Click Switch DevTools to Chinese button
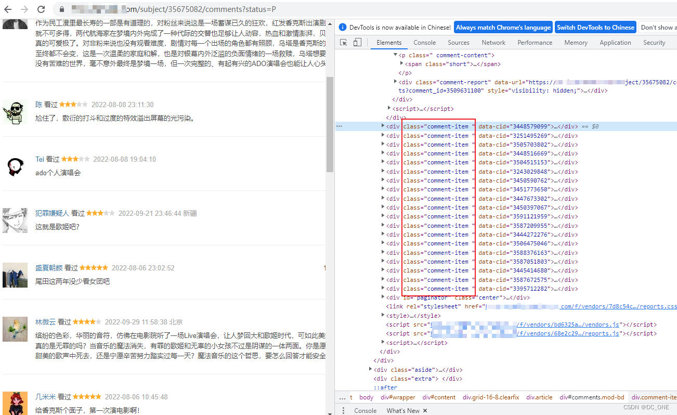The width and height of the screenshot is (677, 415). tap(596, 27)
